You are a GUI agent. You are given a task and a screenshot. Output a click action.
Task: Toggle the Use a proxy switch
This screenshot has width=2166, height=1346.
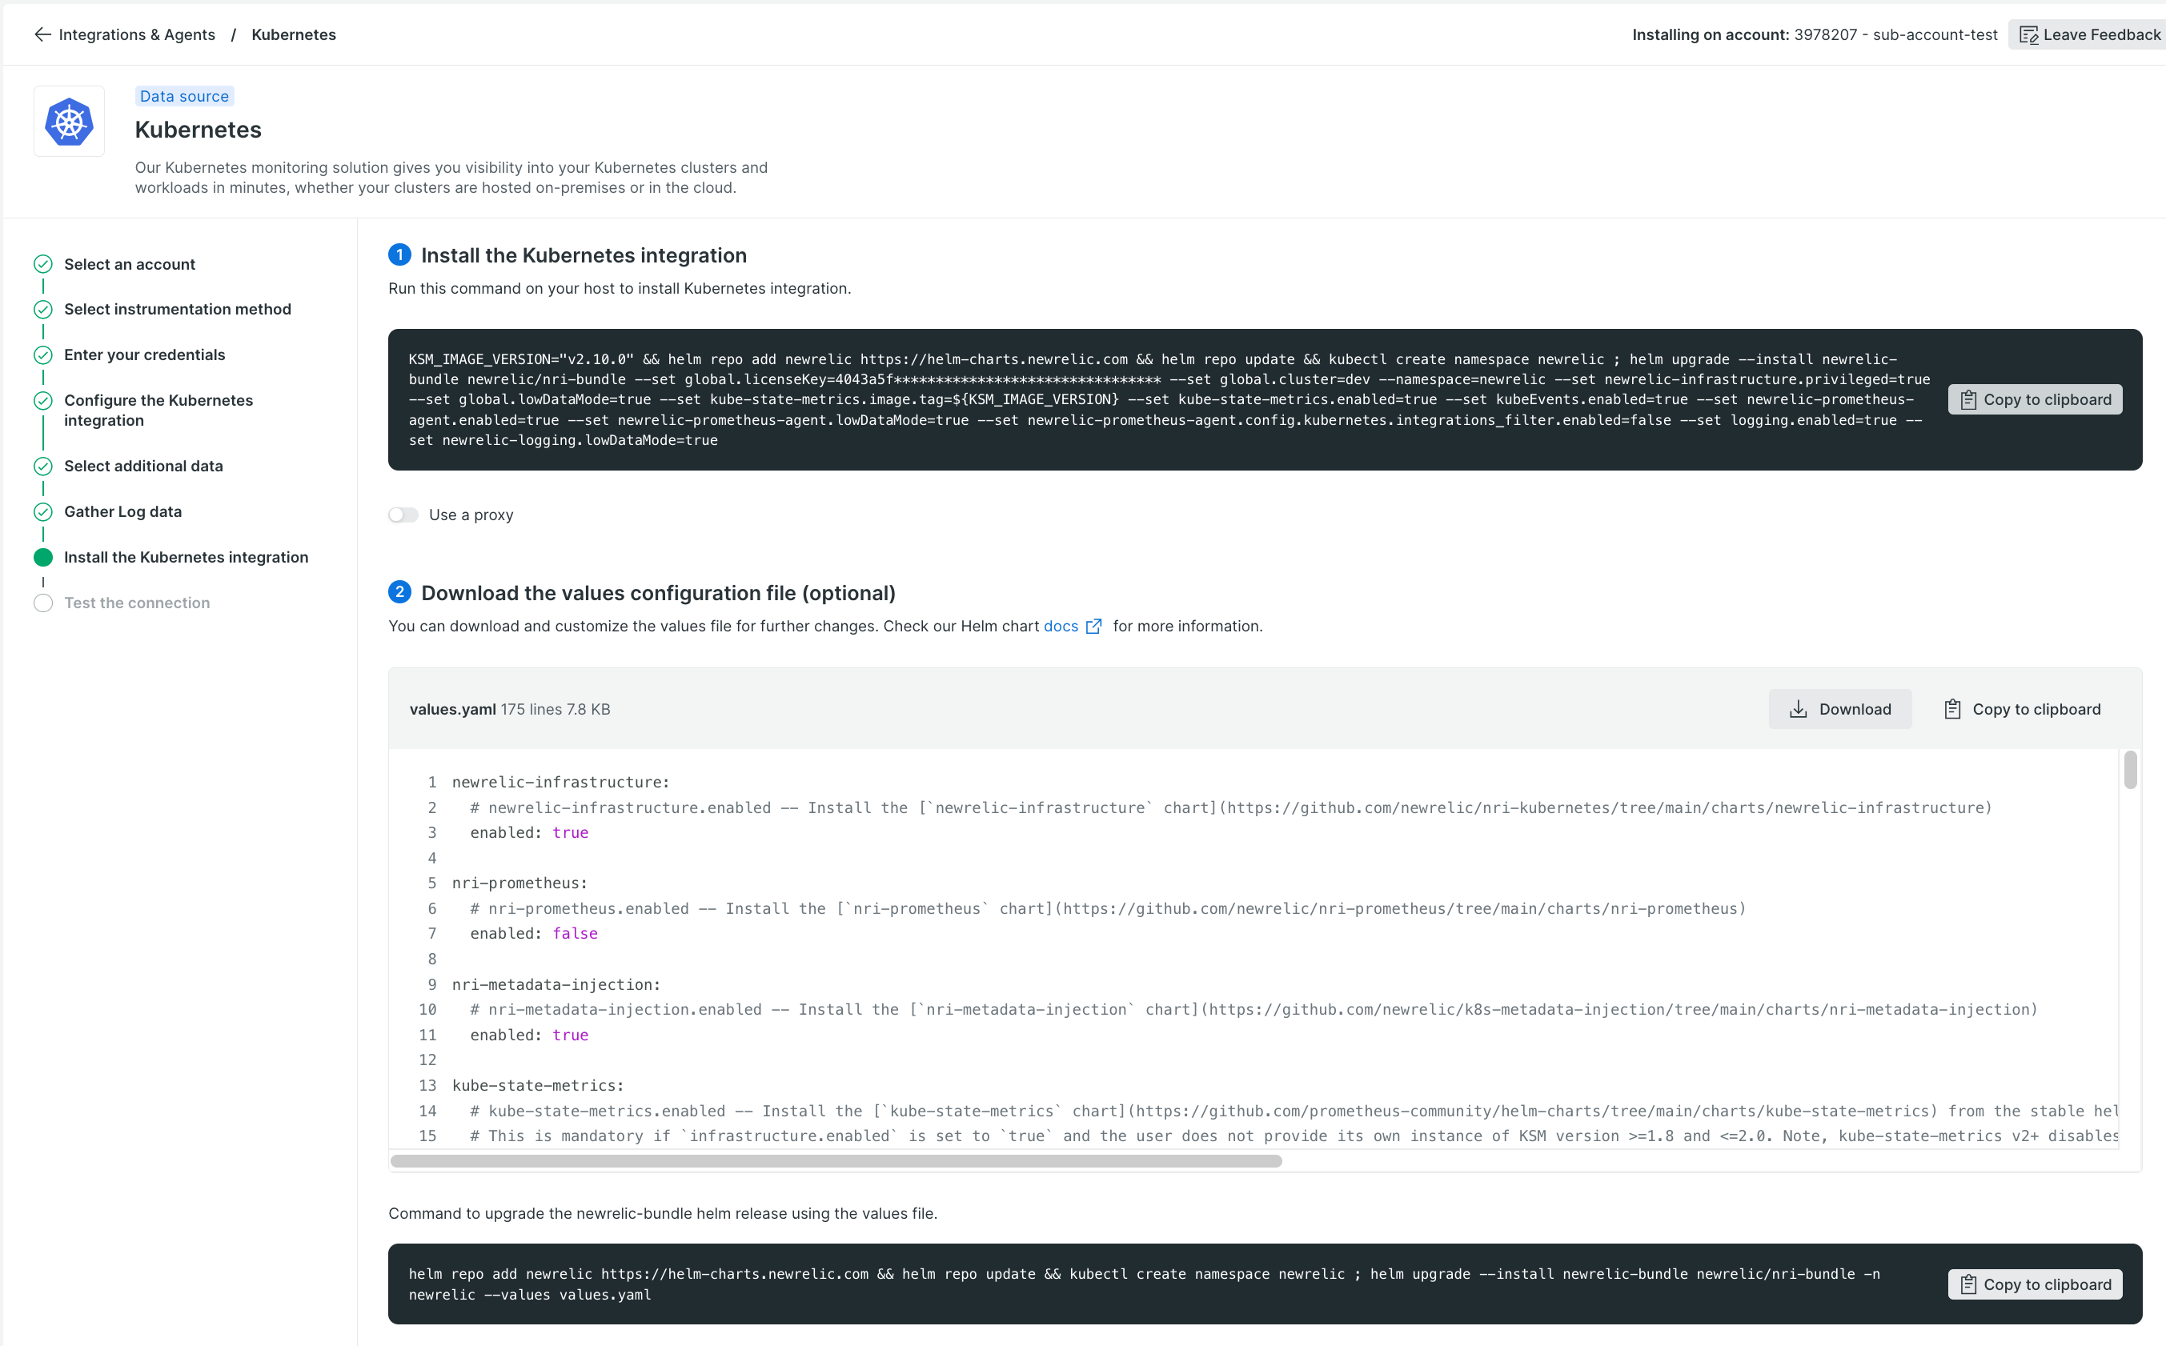pos(403,515)
